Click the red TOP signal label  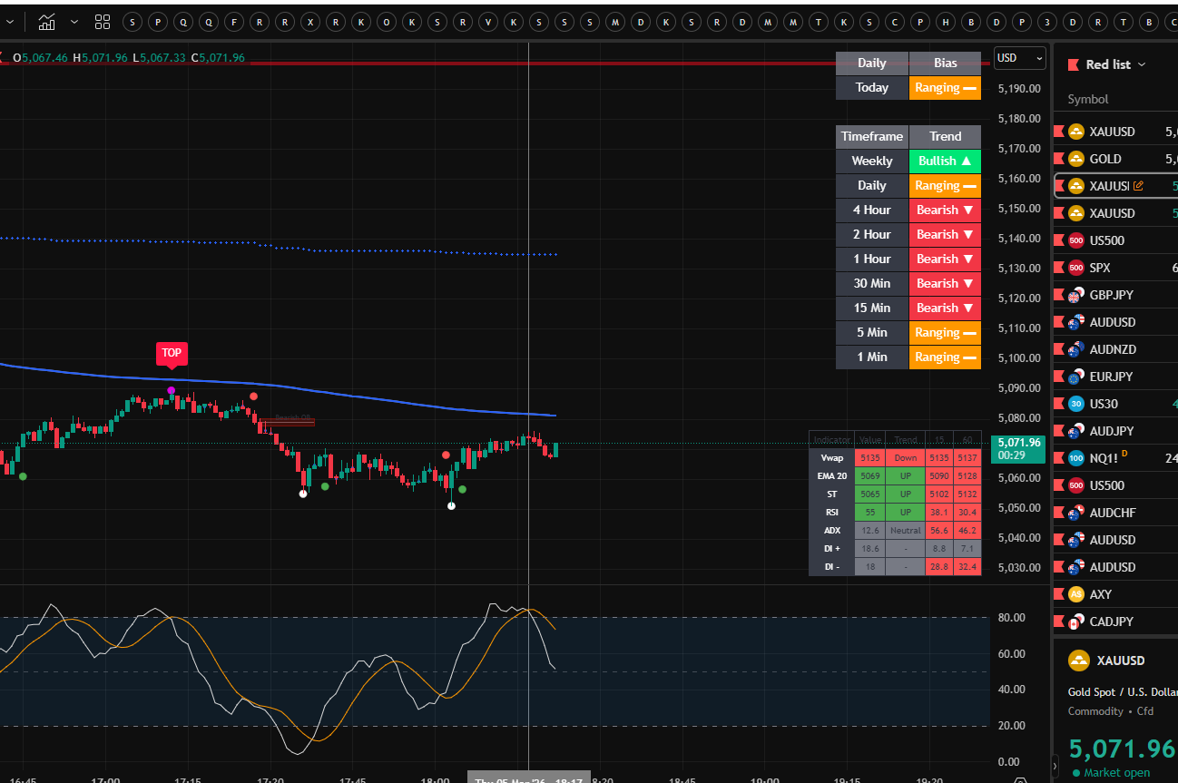pyautogui.click(x=172, y=353)
